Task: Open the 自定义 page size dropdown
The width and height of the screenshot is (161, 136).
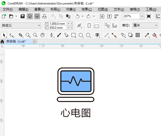Action: [21, 25]
